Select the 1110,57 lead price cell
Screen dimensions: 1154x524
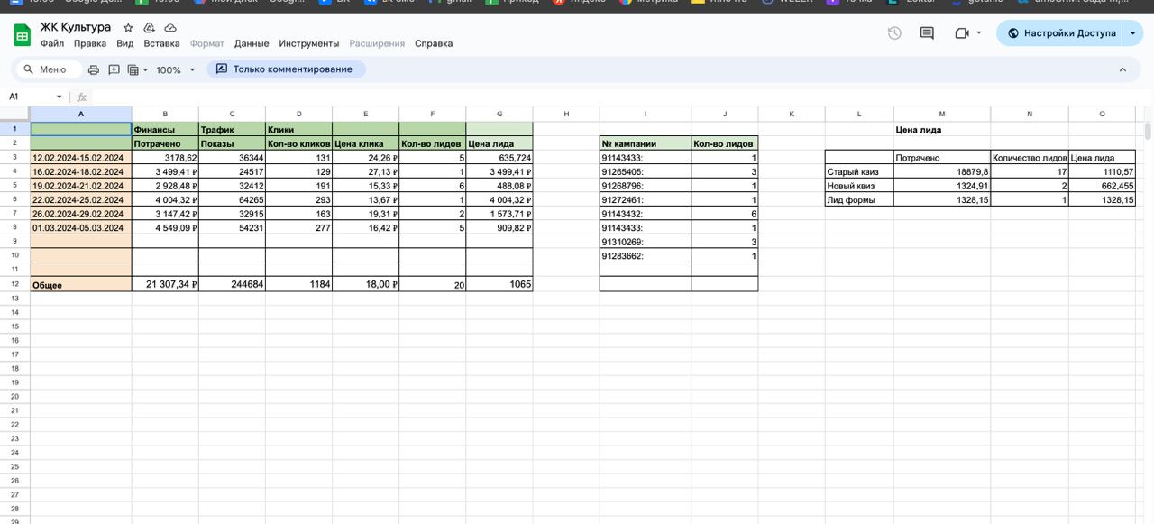pyautogui.click(x=1102, y=171)
